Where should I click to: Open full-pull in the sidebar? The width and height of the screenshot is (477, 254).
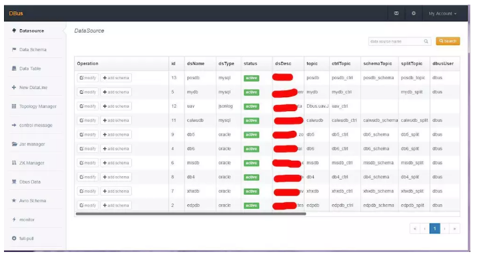(x=26, y=239)
